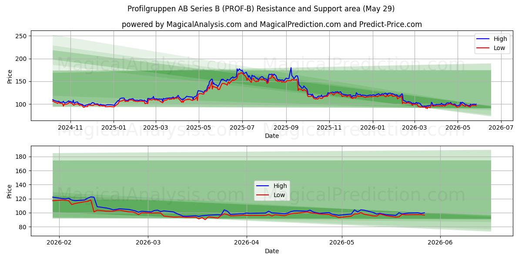Click top chart x-axis label '2025-05'
The width and height of the screenshot is (522, 261).
(199, 127)
